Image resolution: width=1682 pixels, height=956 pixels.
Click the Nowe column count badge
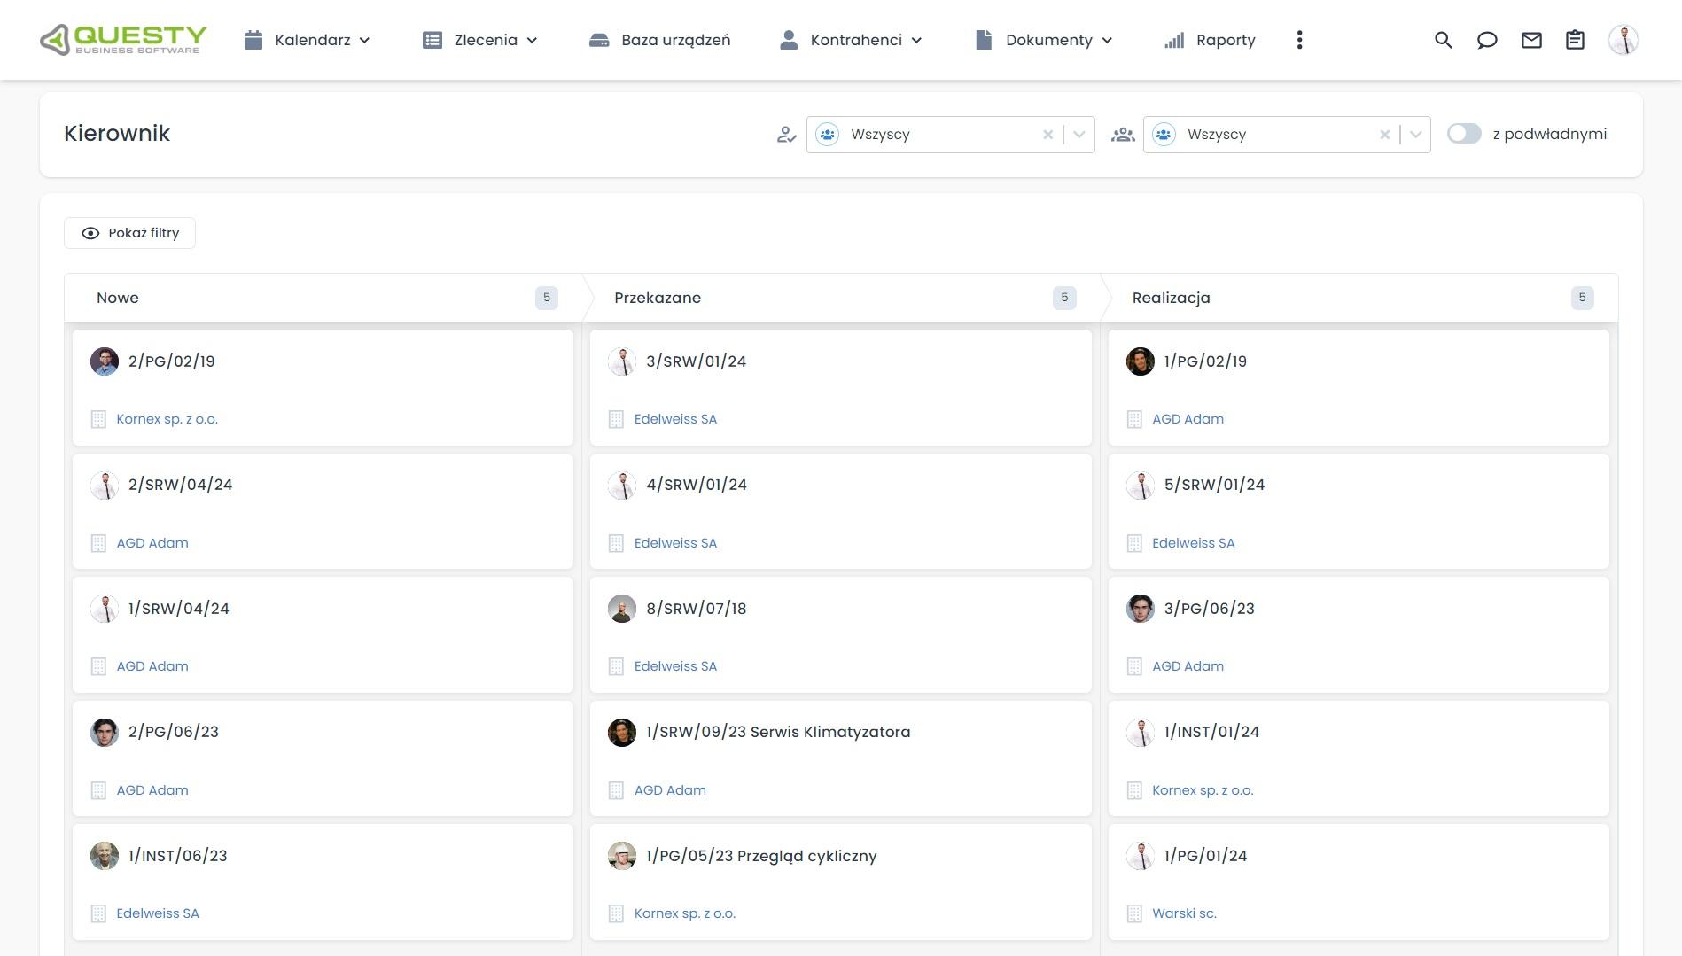tap(547, 298)
